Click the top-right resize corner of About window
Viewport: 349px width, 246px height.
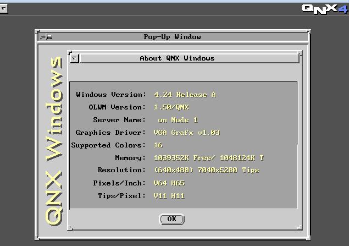tap(300, 52)
